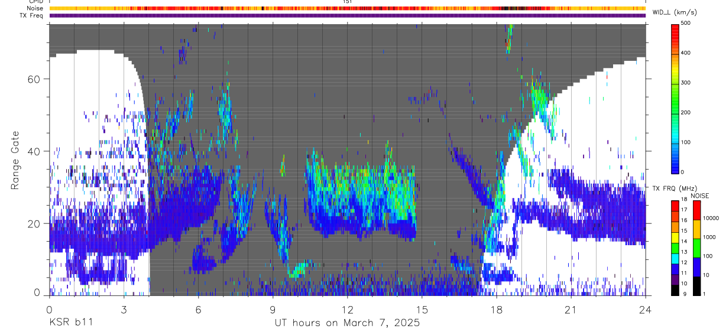The width and height of the screenshot is (726, 335).
Task: Click the 500 tick on the WID color bar
Action: click(x=686, y=23)
